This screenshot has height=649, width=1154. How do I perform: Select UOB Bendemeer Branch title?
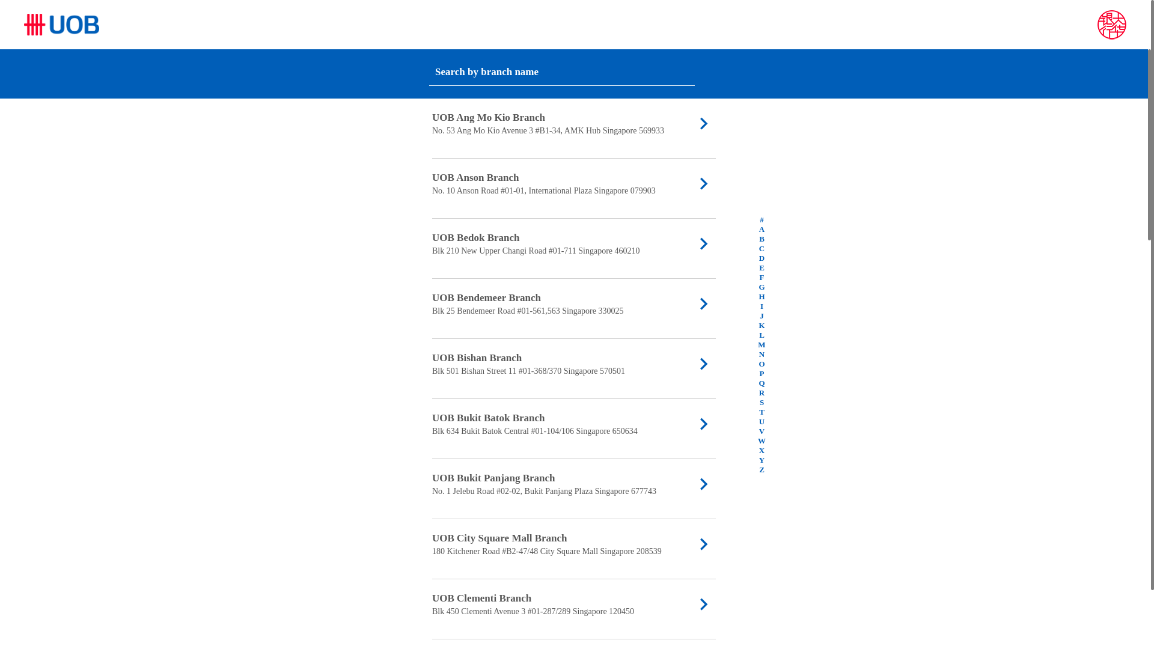(x=486, y=298)
